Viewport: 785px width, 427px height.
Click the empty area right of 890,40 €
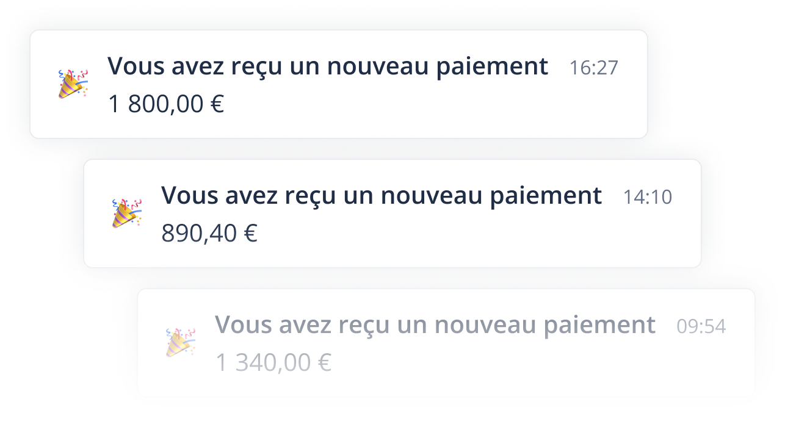(x=476, y=234)
